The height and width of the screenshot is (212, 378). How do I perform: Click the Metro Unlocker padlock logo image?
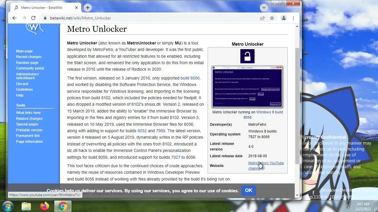point(247,56)
